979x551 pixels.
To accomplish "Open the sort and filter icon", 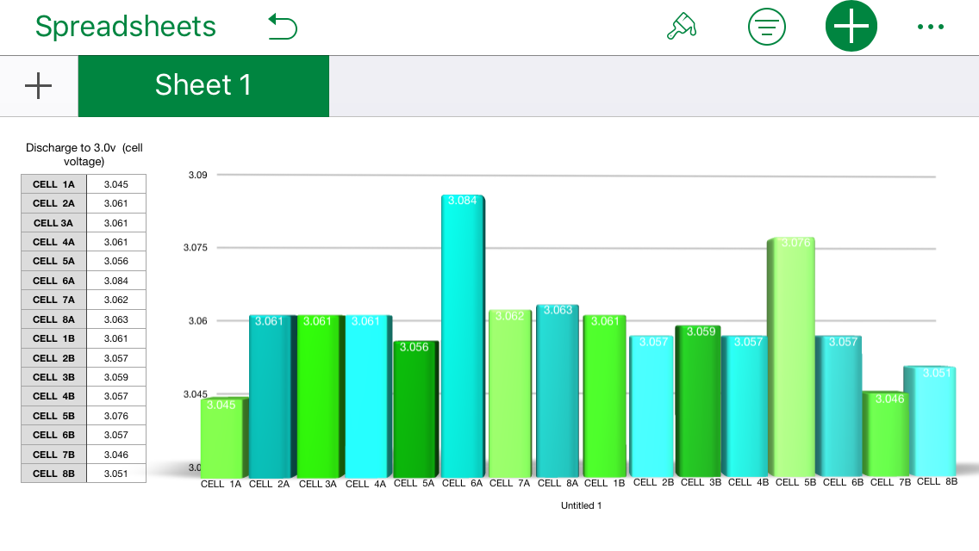I will pos(766,27).
